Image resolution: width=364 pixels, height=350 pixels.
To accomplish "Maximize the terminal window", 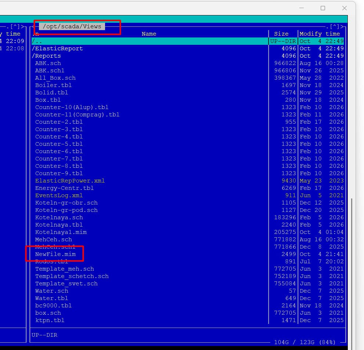I will (323, 8).
